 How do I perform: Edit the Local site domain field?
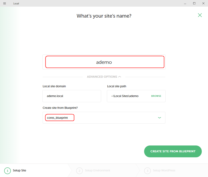[72, 96]
